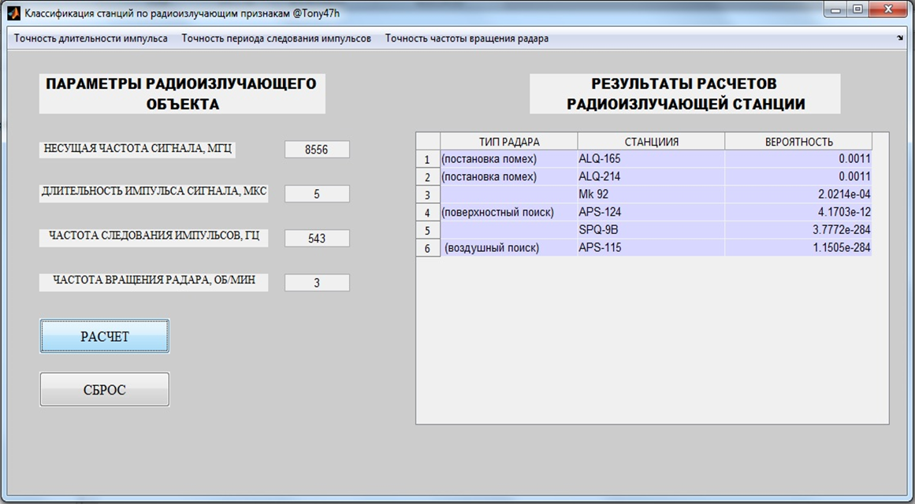This screenshot has width=915, height=504.
Task: Click the MATLAB icon in title bar
Action: point(14,13)
